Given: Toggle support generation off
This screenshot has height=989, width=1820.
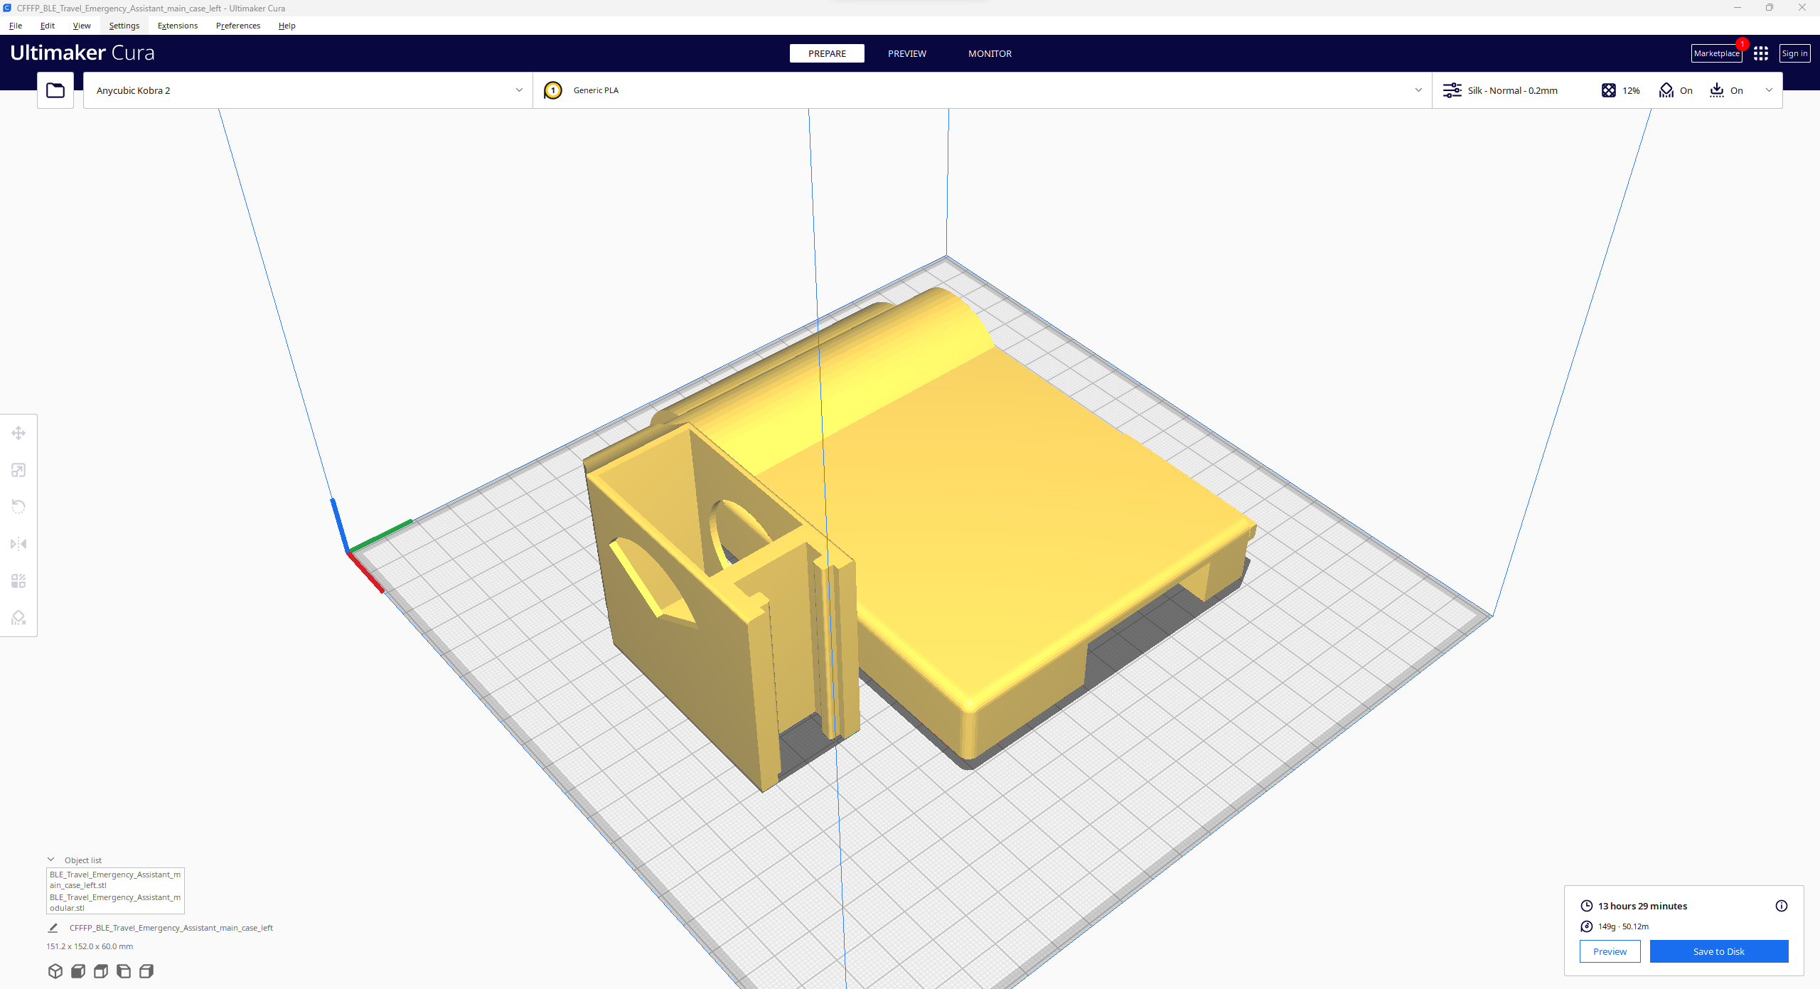Looking at the screenshot, I should (x=1676, y=90).
